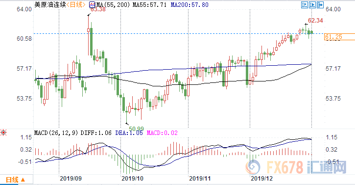Click the play-forward chart icon
This screenshot has width=355, height=185.
[312, 5]
